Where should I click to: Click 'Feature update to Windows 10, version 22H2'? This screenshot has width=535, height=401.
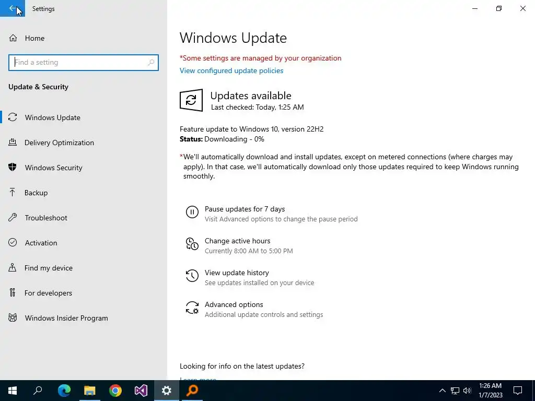click(251, 129)
